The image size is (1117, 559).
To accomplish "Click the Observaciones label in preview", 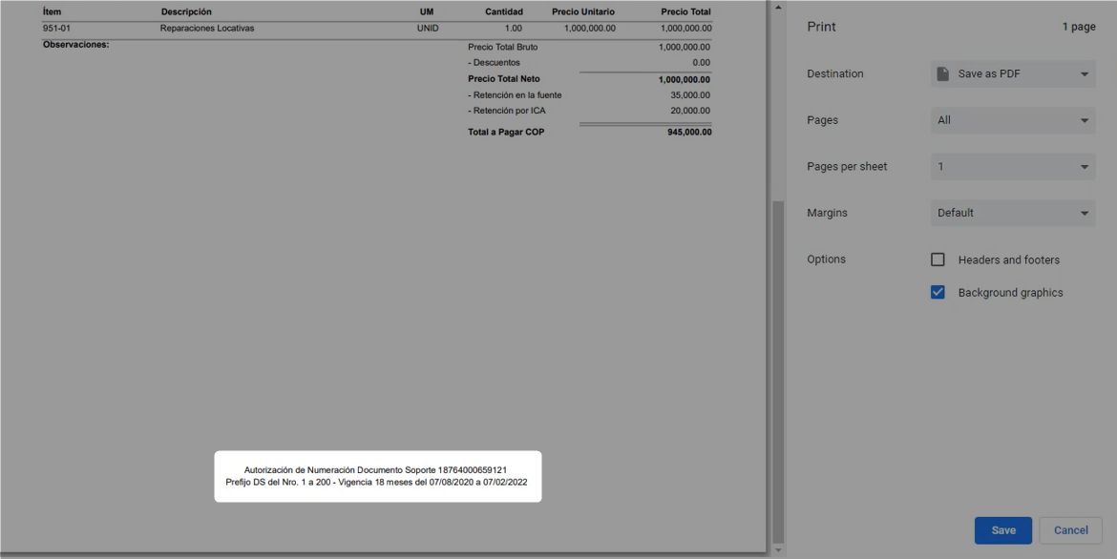I will coord(76,45).
